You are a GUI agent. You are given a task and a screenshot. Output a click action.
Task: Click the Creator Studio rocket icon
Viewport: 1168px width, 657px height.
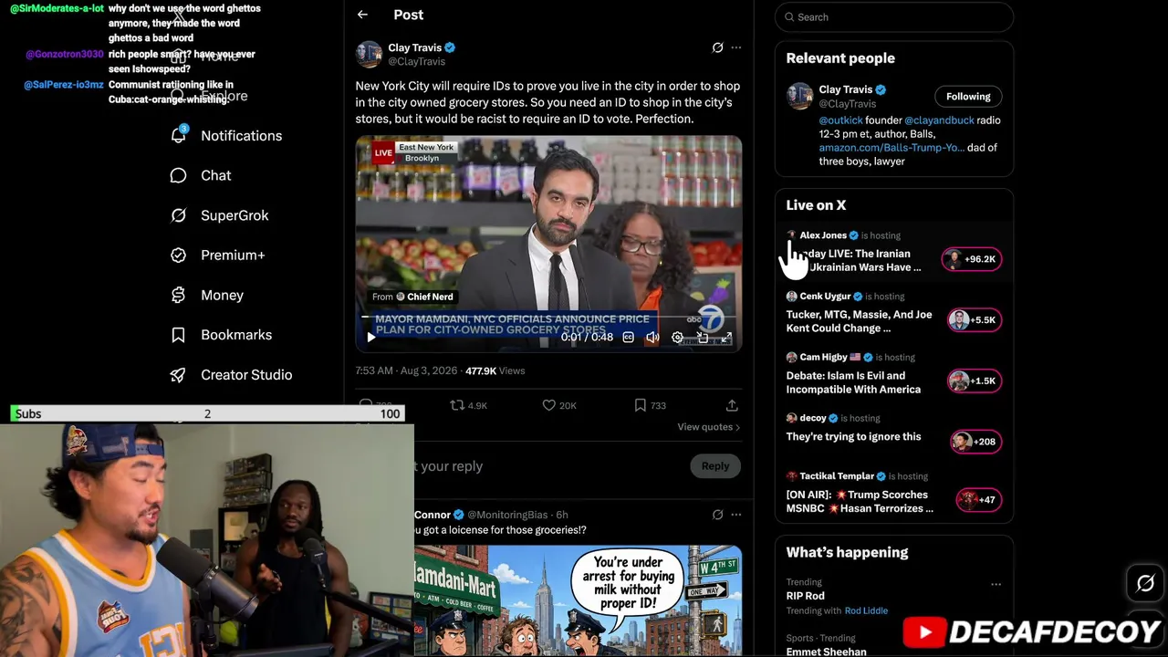point(178,375)
